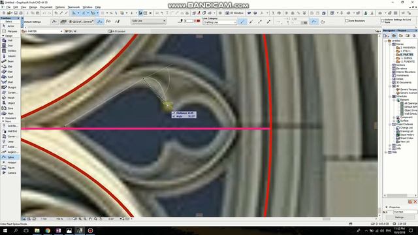418x235 pixels.
Task: Click the Save icon in toolbar
Action: 16,13
